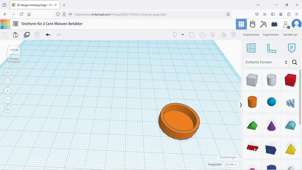This screenshot has height=170, width=302.
Task: Click the shapes panel scrollbar
Action: point(300,97)
